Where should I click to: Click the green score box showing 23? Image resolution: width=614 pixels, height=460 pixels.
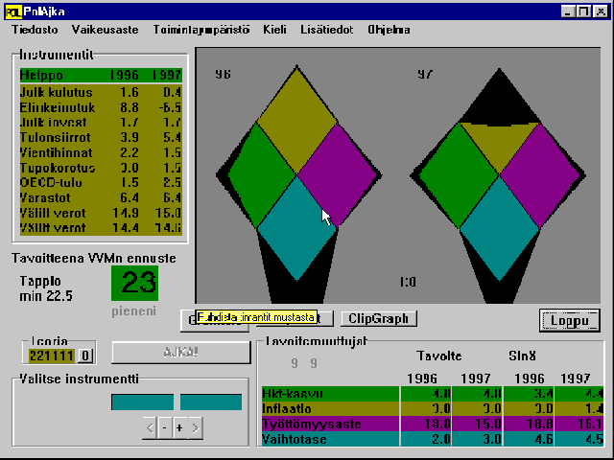click(135, 284)
